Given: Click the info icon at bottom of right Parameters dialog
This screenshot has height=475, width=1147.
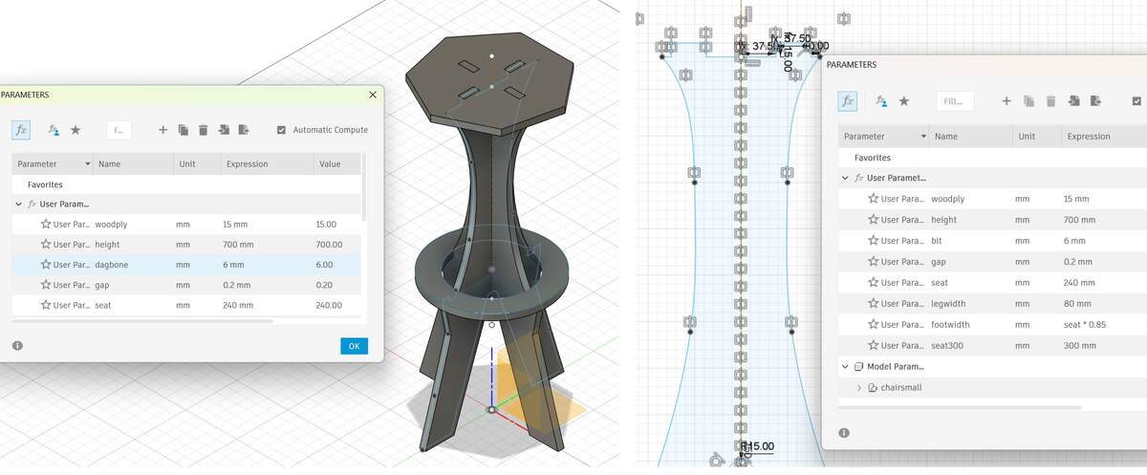Looking at the screenshot, I should point(844,432).
